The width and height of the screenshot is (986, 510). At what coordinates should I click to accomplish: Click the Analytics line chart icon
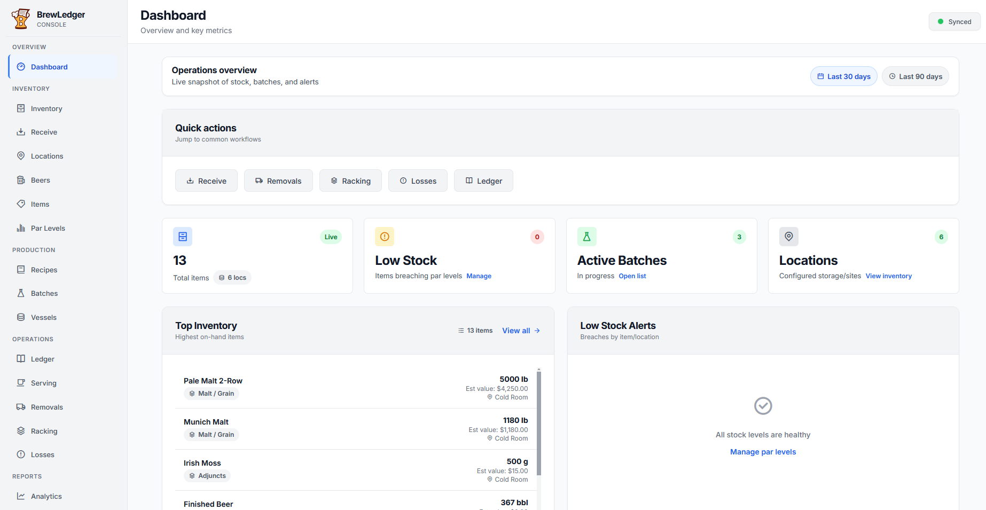21,496
